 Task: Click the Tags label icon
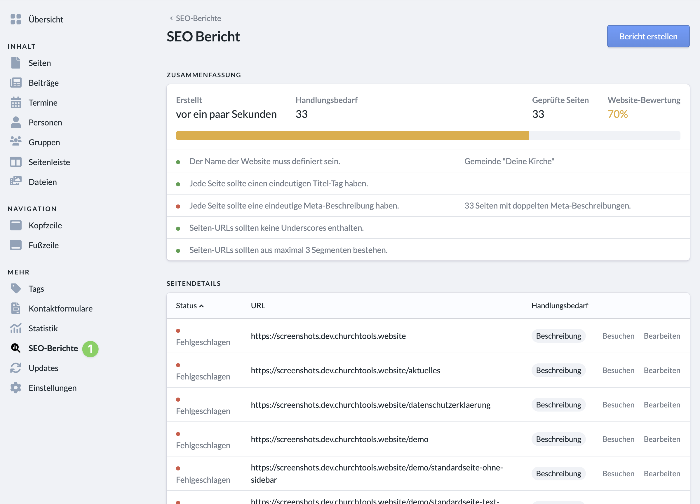click(x=16, y=288)
